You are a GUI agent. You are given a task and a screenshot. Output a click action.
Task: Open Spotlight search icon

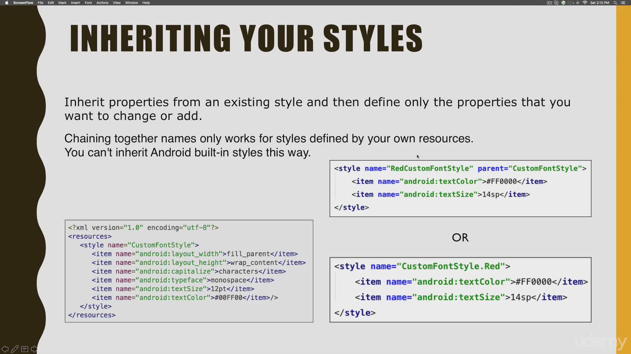click(x=615, y=3)
